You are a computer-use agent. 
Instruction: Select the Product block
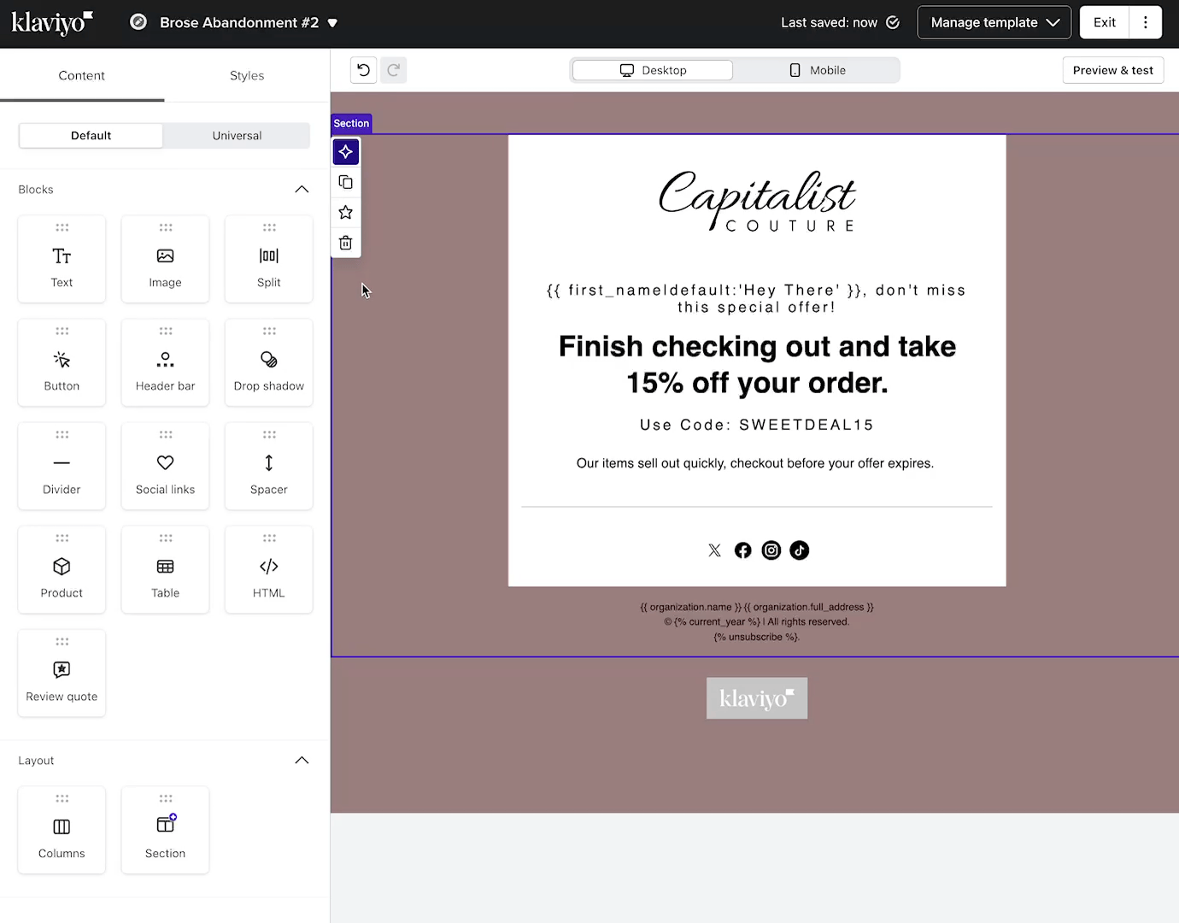(62, 569)
